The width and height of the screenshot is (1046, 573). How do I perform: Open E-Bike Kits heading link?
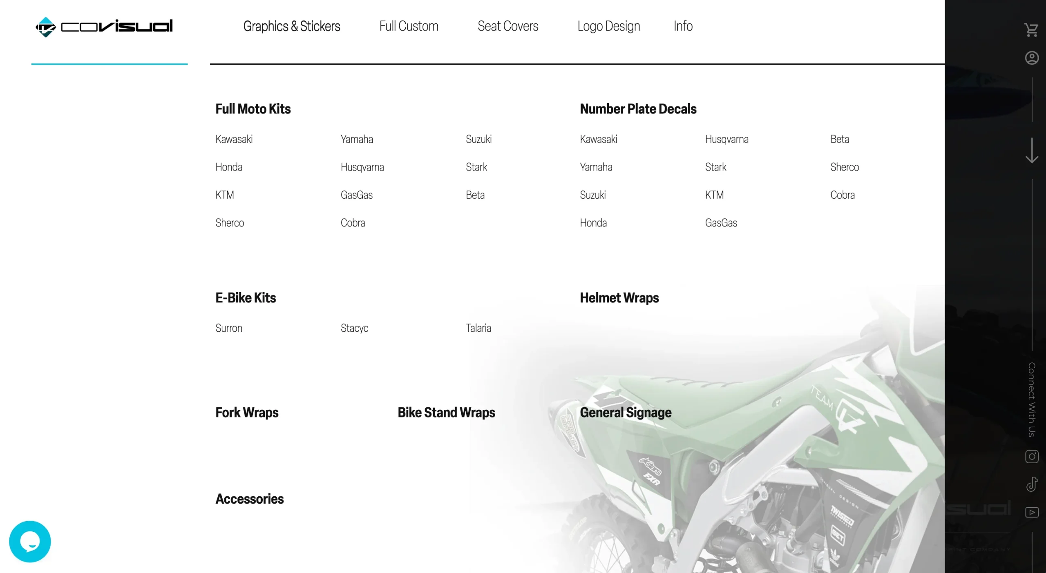tap(246, 298)
